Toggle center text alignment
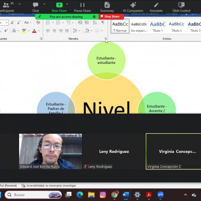 coord(54,31)
